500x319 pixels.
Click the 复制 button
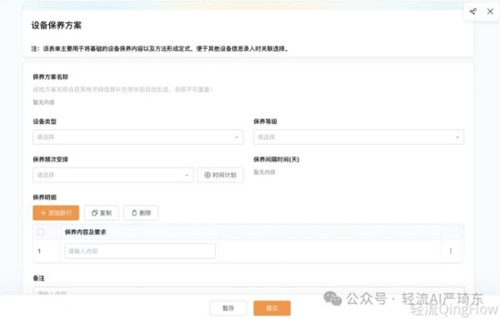(x=102, y=213)
